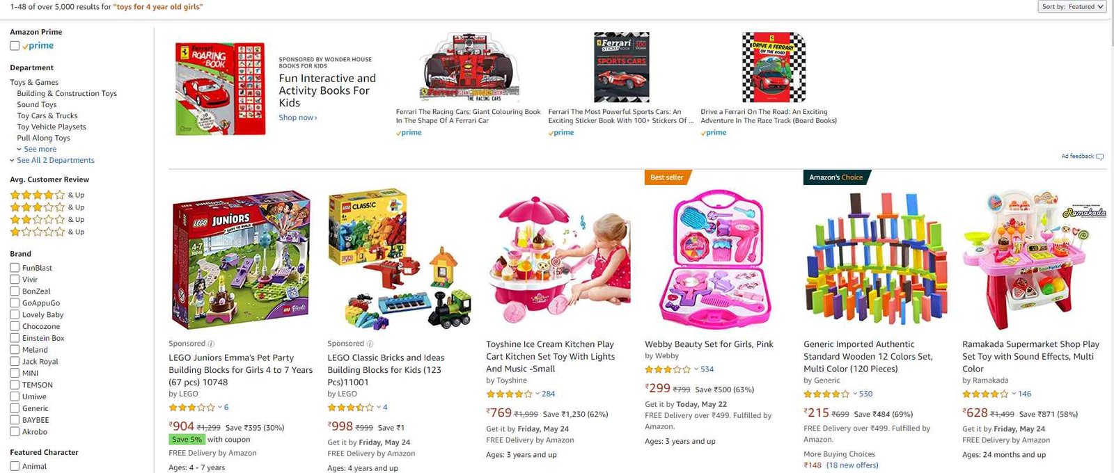Check the FunBlast brand checkbox
1114x473 pixels.
pos(15,268)
